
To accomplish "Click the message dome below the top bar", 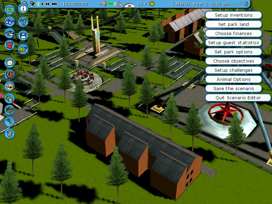I will coord(129,6).
